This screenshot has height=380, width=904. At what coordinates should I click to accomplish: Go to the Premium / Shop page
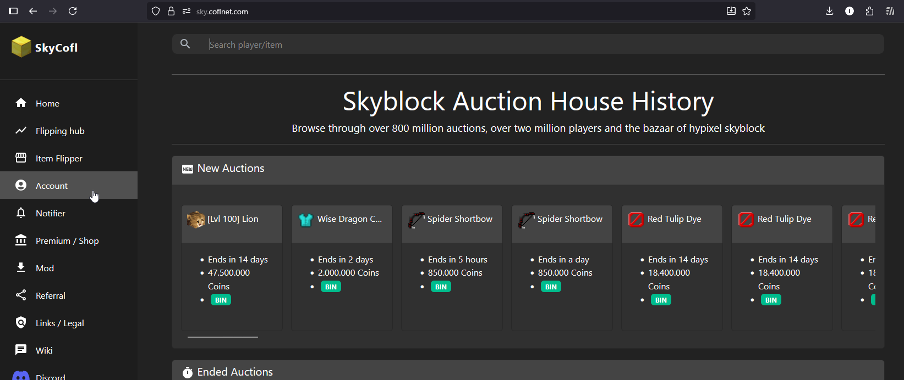[67, 241]
